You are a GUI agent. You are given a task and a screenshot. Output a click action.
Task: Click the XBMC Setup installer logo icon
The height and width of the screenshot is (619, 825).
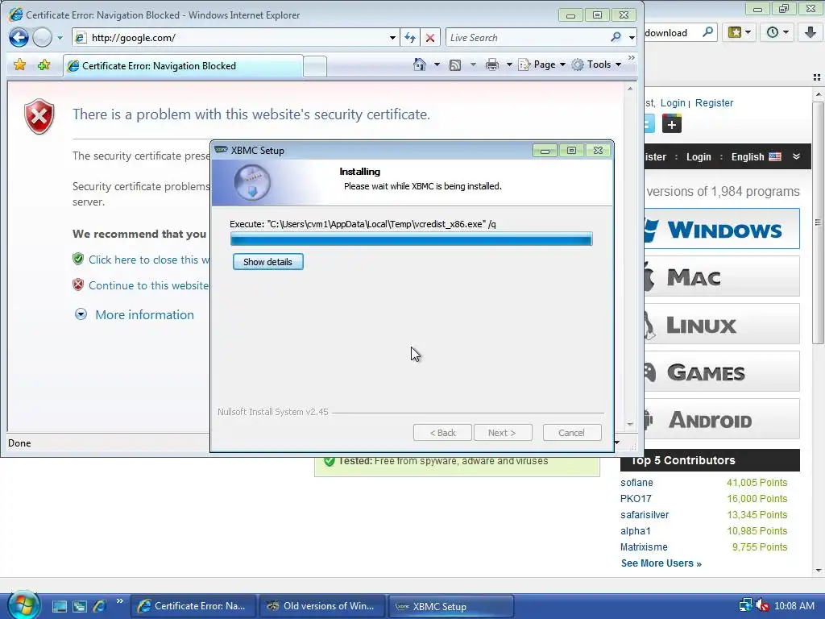(x=252, y=183)
